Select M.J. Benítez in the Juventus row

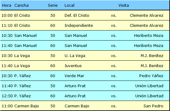[x=152, y=66]
